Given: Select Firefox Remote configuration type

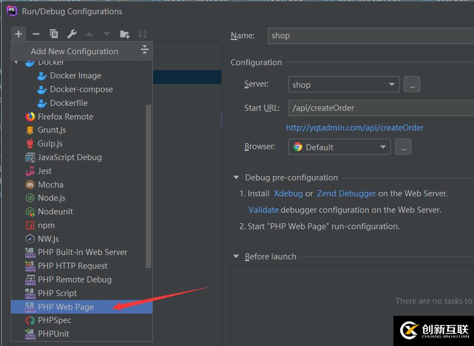Looking at the screenshot, I should click(x=65, y=116).
